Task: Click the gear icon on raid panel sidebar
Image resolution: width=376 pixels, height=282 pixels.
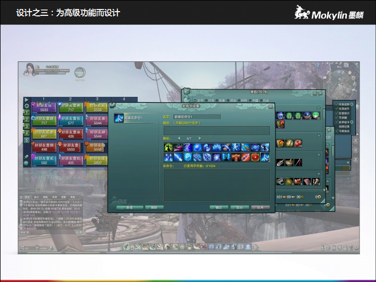Action: (26, 106)
